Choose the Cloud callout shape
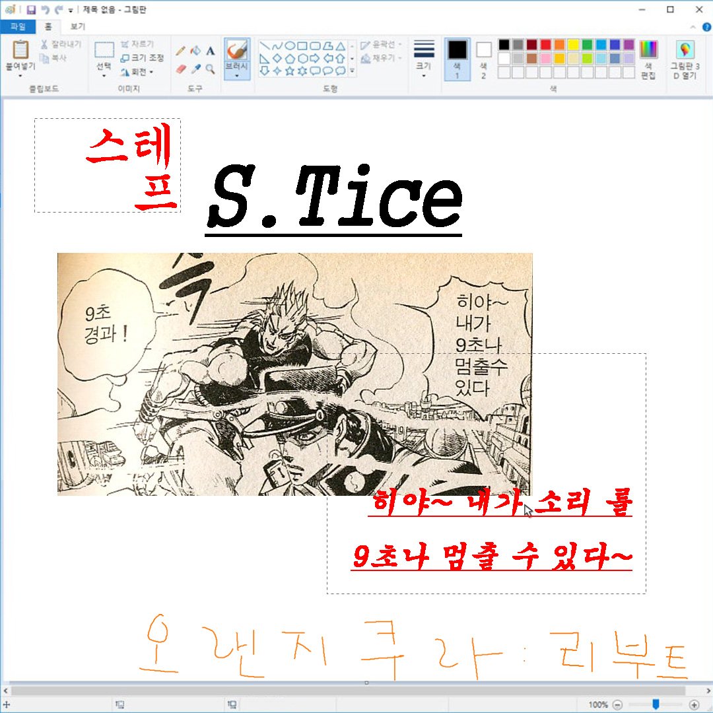The height and width of the screenshot is (713, 713). pyautogui.click(x=340, y=71)
